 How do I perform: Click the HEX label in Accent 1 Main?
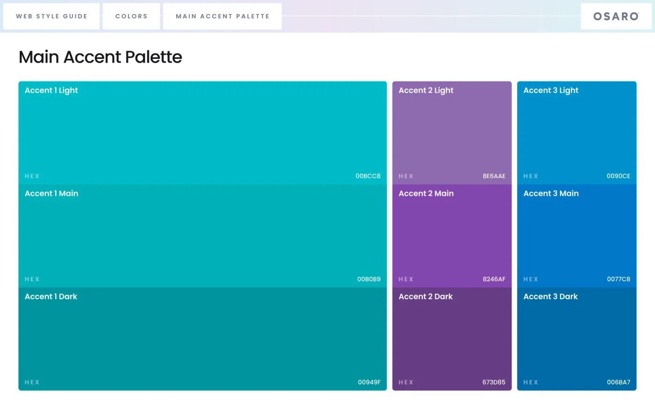coord(32,279)
